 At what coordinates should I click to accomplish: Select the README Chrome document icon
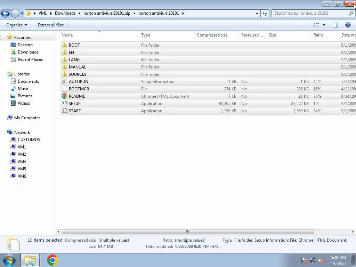point(64,96)
